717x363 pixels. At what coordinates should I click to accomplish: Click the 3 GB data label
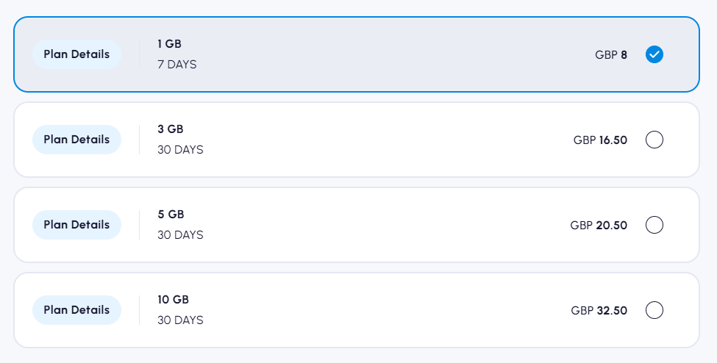(x=171, y=129)
